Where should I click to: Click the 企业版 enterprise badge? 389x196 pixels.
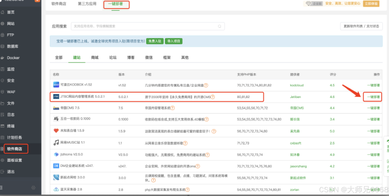pyautogui.click(x=315, y=4)
